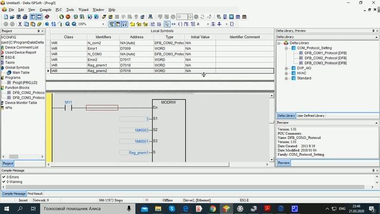Click the Project panel horizontal scrollbar thumb
Image resolution: width=380 pixels, height=214 pixels.
14,157
